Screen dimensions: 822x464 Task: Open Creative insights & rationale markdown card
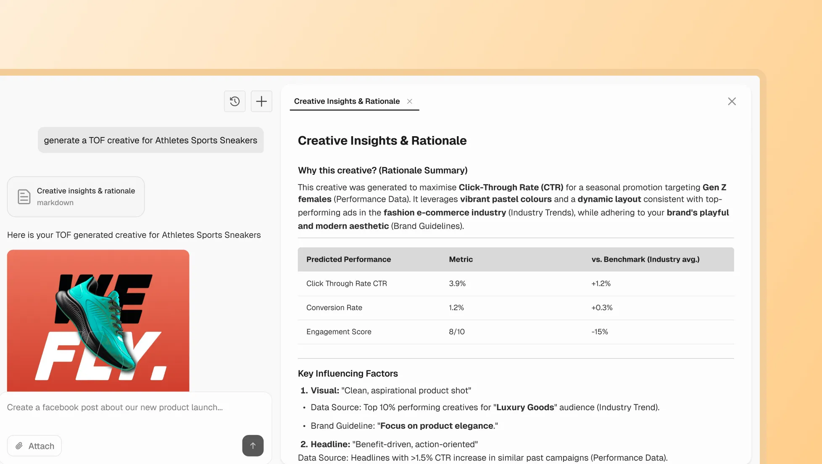tap(76, 197)
